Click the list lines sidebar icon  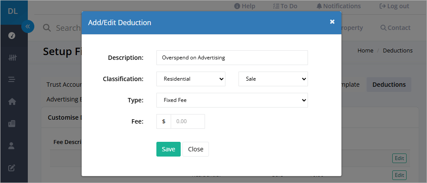coord(12,80)
